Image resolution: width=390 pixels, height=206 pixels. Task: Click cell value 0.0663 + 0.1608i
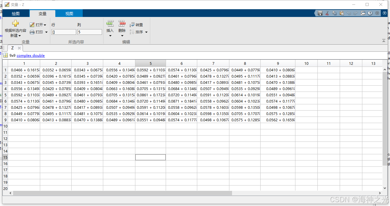[119, 89]
